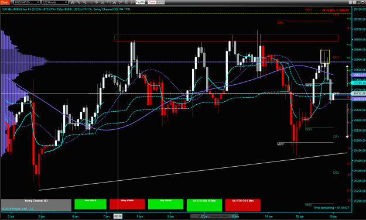Click the MPP pivot label

click(x=281, y=145)
